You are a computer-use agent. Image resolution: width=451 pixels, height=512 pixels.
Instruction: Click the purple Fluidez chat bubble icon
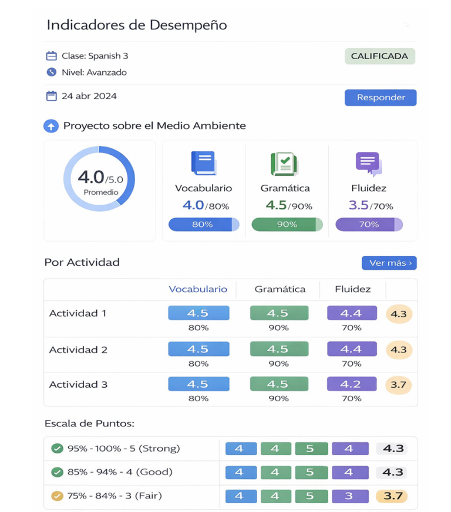pyautogui.click(x=368, y=164)
